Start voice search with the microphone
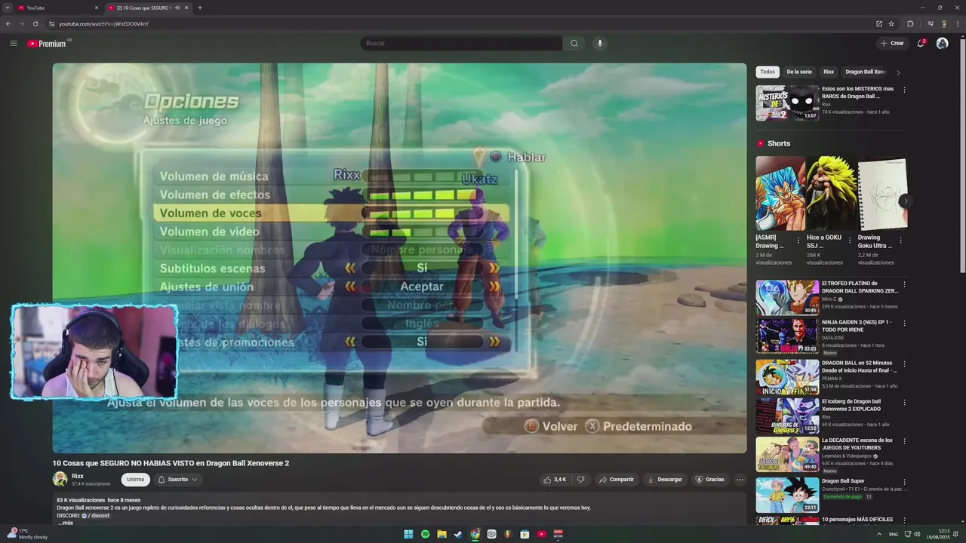 click(600, 43)
